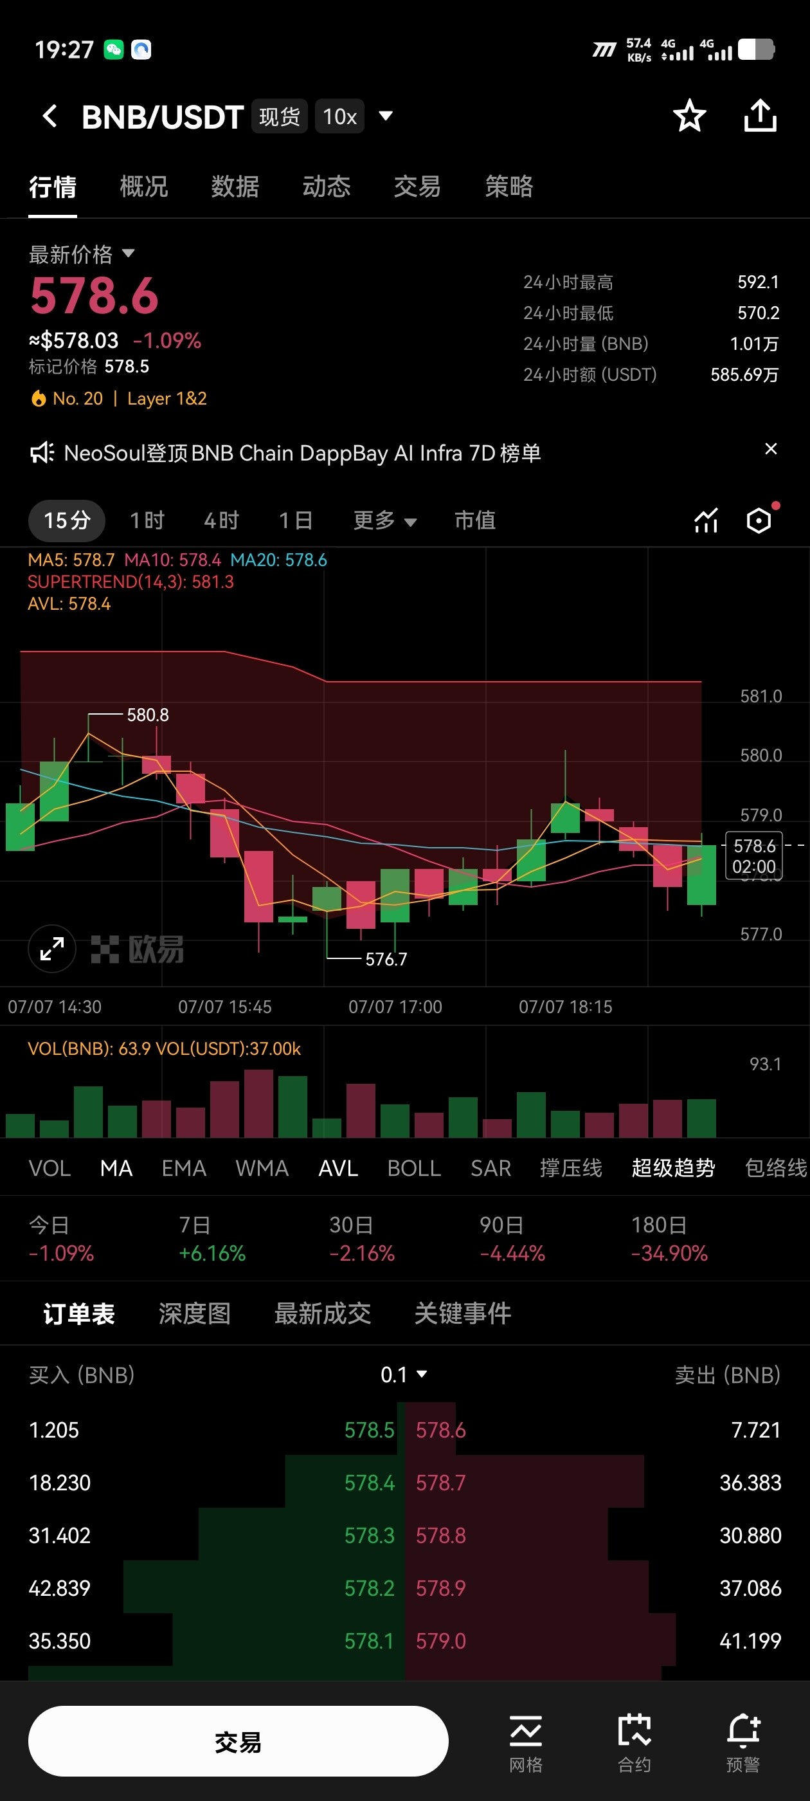Toggle the WMA indicator

(x=262, y=1168)
